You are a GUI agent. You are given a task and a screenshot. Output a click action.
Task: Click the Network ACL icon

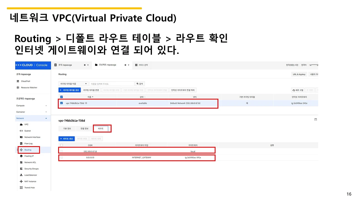coord(21,162)
